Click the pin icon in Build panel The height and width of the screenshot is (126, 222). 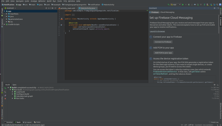click(5, 96)
